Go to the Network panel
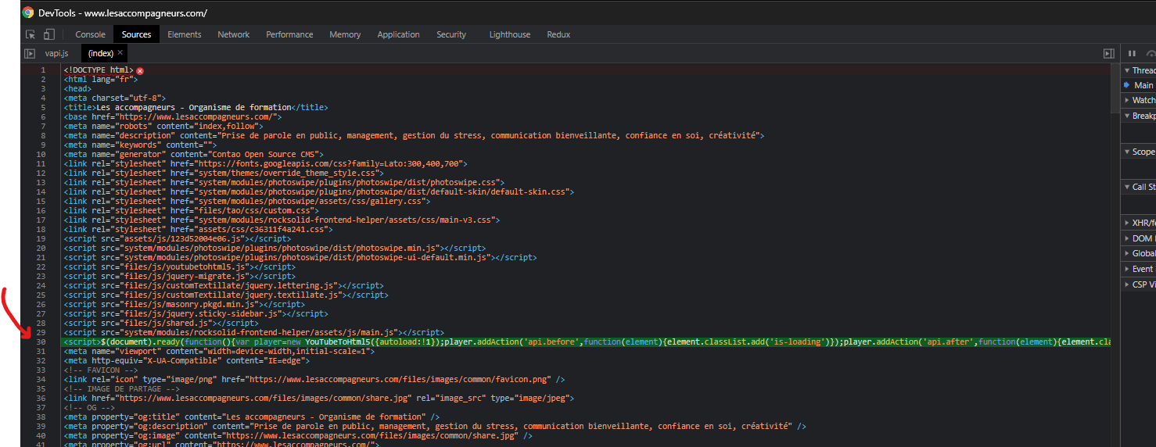Viewport: 1156px width, 447px height. click(x=234, y=34)
